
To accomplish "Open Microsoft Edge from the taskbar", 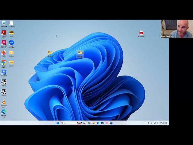I will click(x=98, y=123).
